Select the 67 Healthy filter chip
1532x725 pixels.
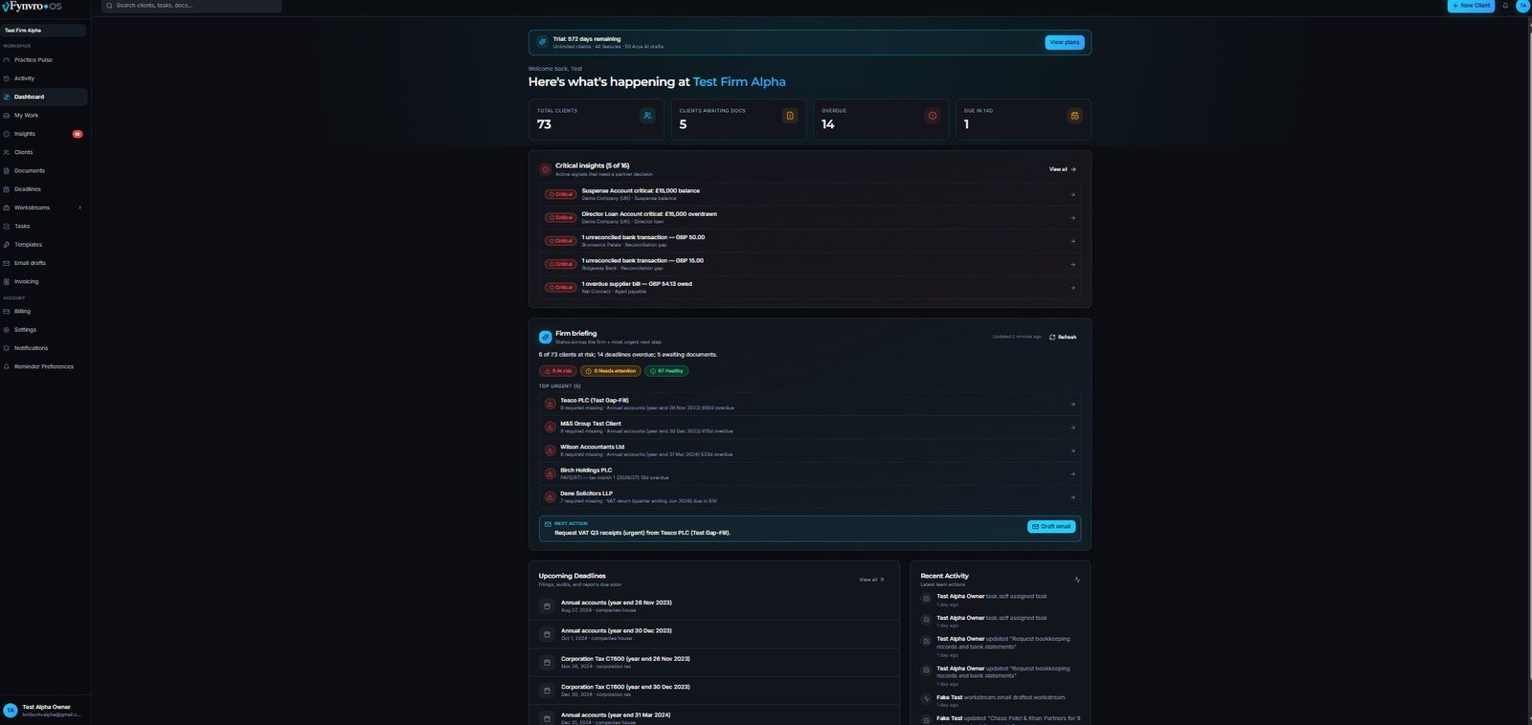tap(666, 371)
